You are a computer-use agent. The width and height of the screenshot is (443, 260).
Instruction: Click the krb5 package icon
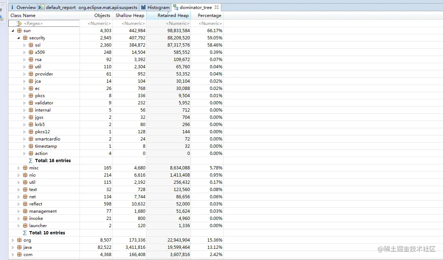(x=31, y=125)
